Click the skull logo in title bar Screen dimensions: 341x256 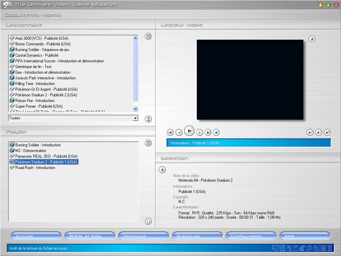7,5
